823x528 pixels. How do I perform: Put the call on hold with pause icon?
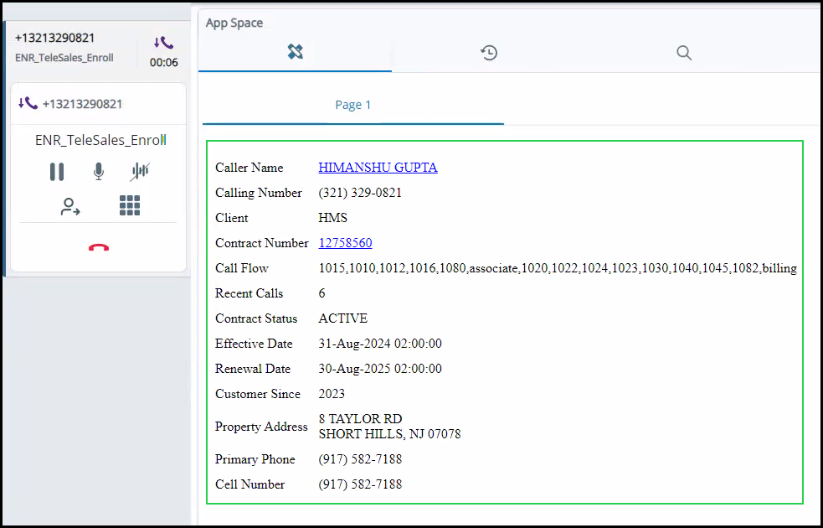(x=57, y=171)
